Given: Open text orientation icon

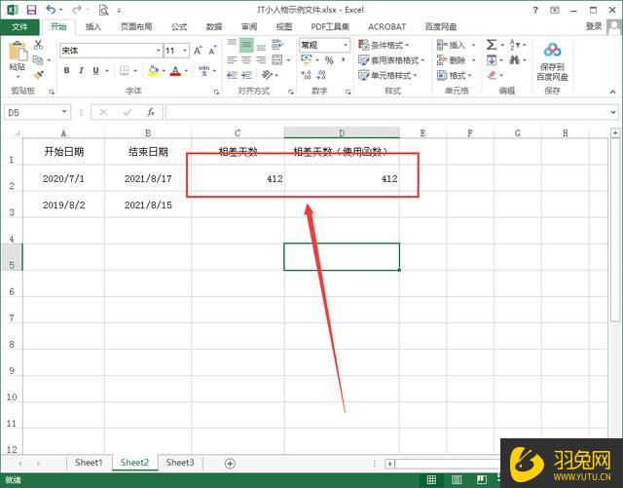Looking at the screenshot, I should 268,74.
